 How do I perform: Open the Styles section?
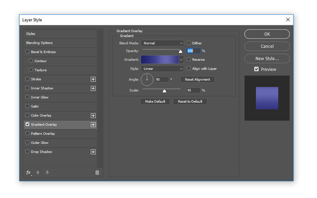[x=60, y=34]
